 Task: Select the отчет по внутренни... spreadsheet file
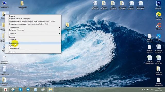pyautogui.click(x=150, y=60)
